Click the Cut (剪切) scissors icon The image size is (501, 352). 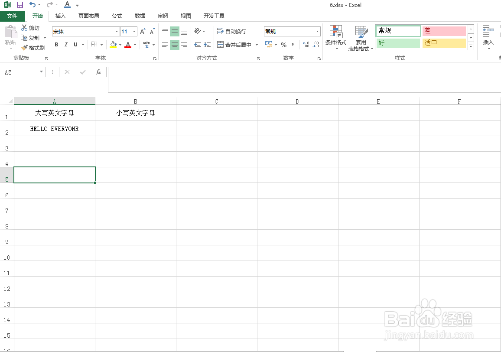[24, 28]
